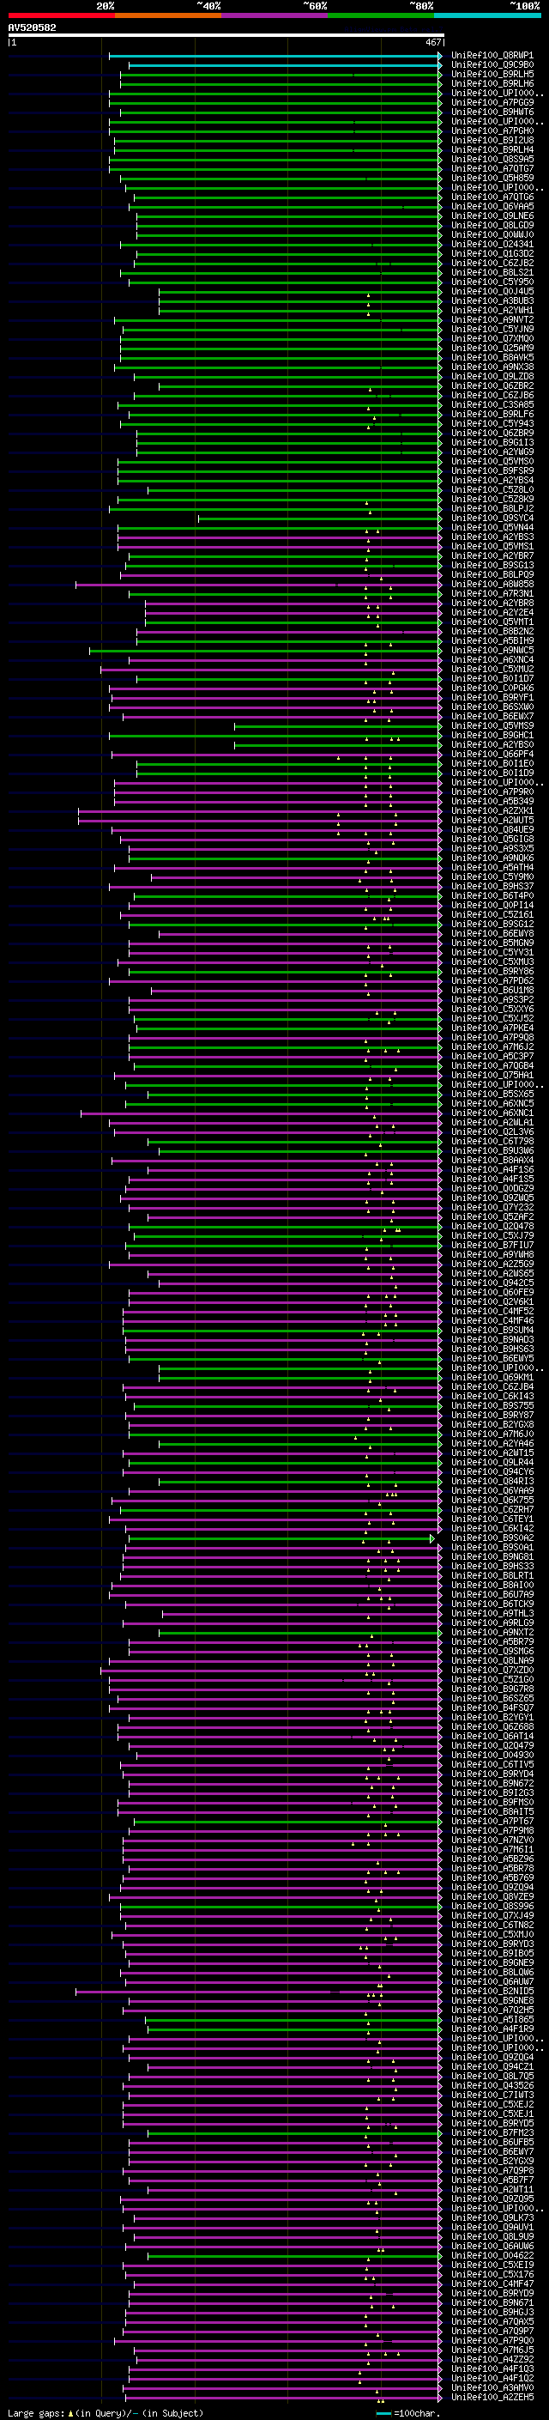
Task: Select UniRef100_B9FSR9 label
Action: pyautogui.click(x=492, y=470)
